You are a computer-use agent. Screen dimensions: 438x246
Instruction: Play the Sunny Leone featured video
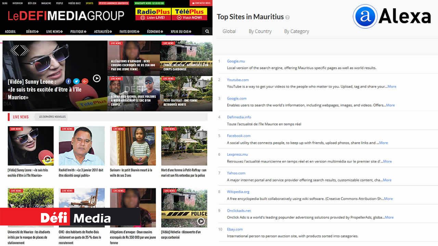(x=97, y=79)
